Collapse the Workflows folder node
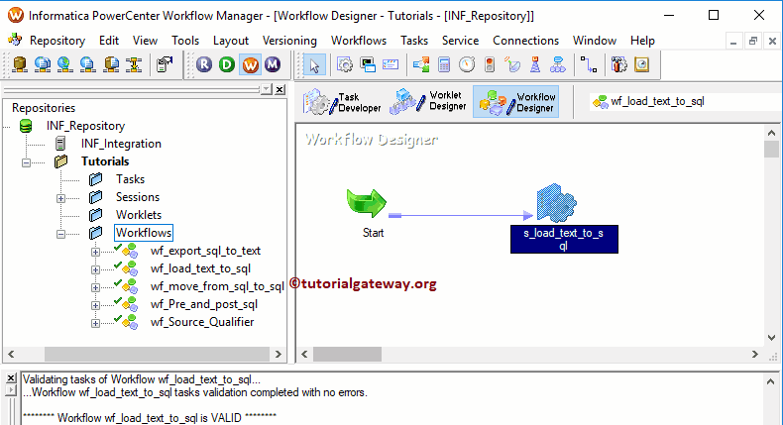Image resolution: width=783 pixels, height=425 pixels. click(x=60, y=234)
